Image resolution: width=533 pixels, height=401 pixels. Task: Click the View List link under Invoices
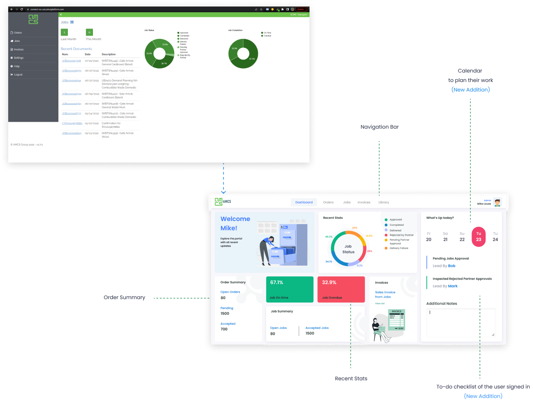[380, 303]
